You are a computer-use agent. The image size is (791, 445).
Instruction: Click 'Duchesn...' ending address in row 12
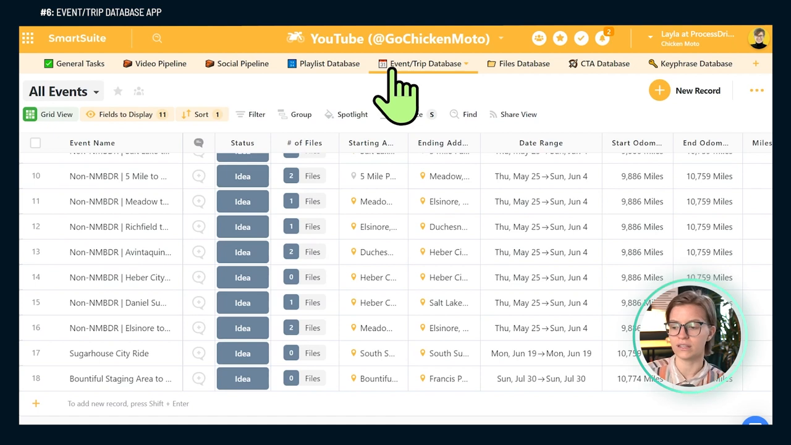click(x=449, y=227)
